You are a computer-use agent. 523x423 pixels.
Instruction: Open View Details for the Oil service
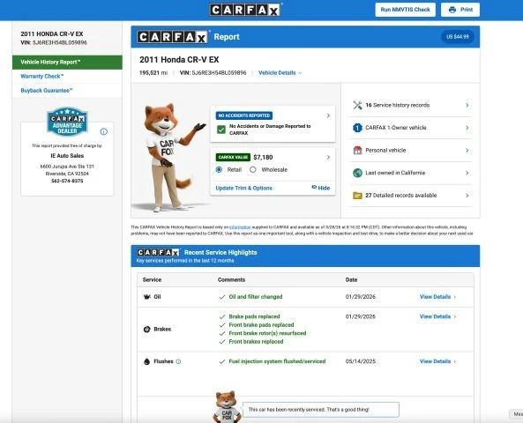437,297
